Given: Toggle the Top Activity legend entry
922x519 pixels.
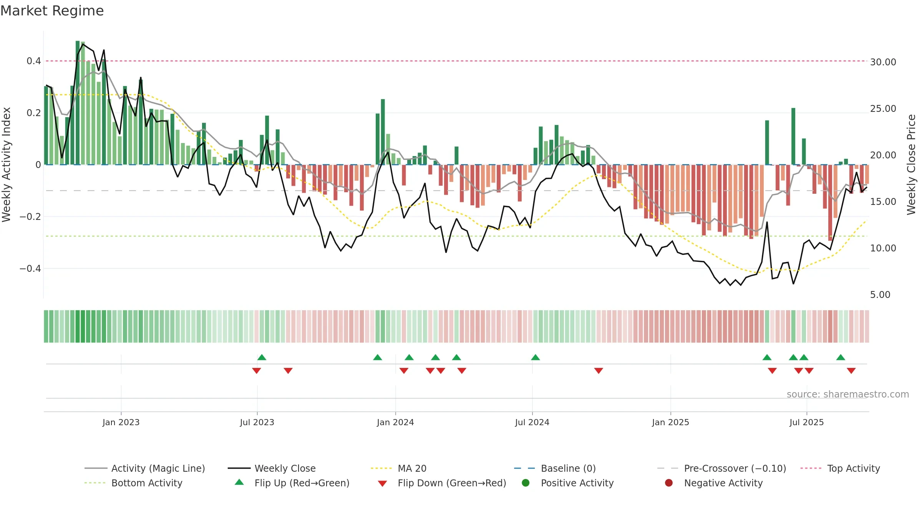Looking at the screenshot, I should [x=840, y=468].
